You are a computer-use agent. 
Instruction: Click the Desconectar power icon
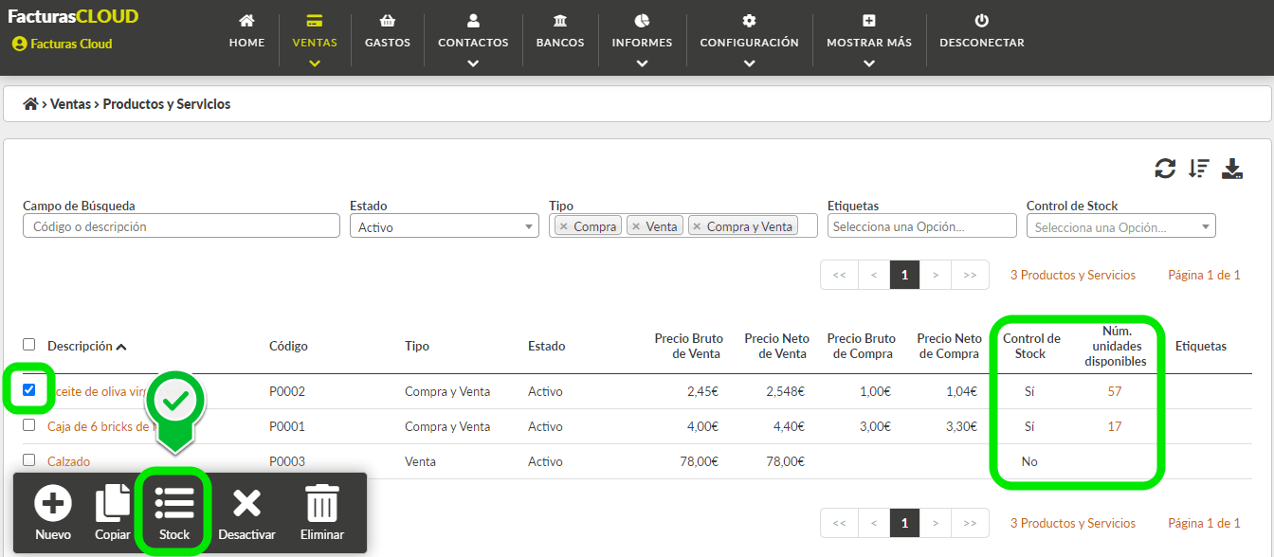tap(982, 21)
